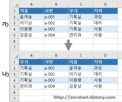Select row 1 header in sheet 가

[x=14, y=11]
